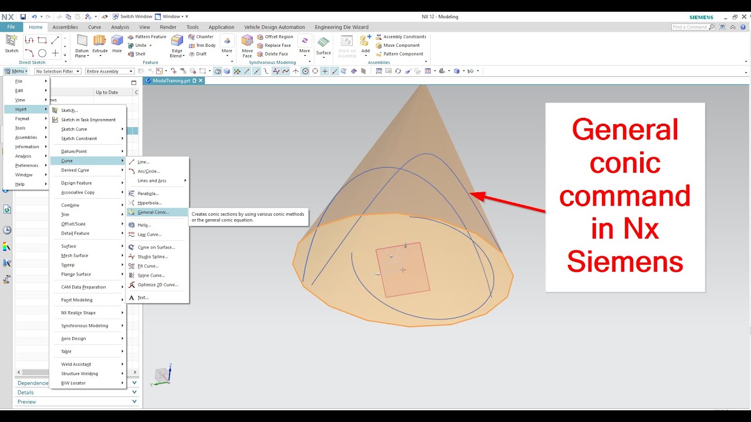Click Move Component command
The image size is (751, 422).
[397, 45]
